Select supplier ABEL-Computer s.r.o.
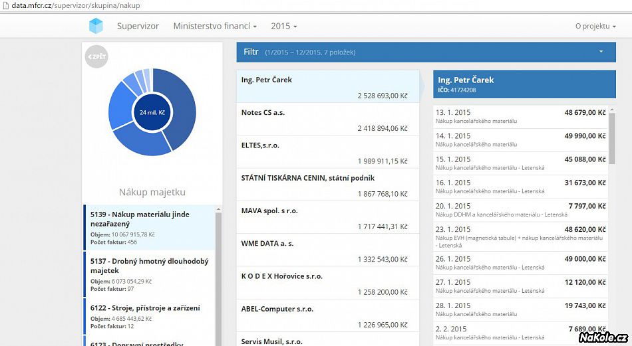The height and width of the screenshot is (346, 632). click(328, 316)
